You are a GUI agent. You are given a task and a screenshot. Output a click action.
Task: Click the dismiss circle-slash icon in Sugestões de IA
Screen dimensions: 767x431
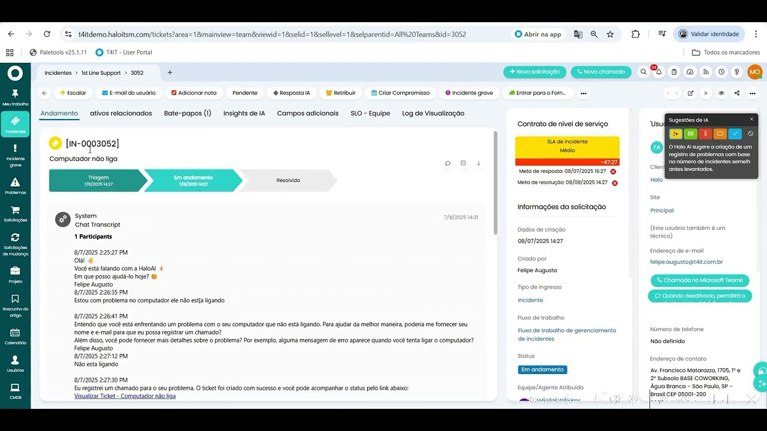(750, 133)
